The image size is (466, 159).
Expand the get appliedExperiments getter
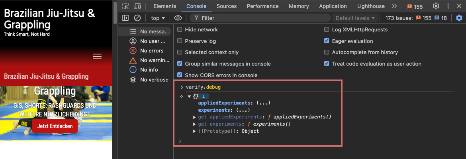pyautogui.click(x=195, y=117)
